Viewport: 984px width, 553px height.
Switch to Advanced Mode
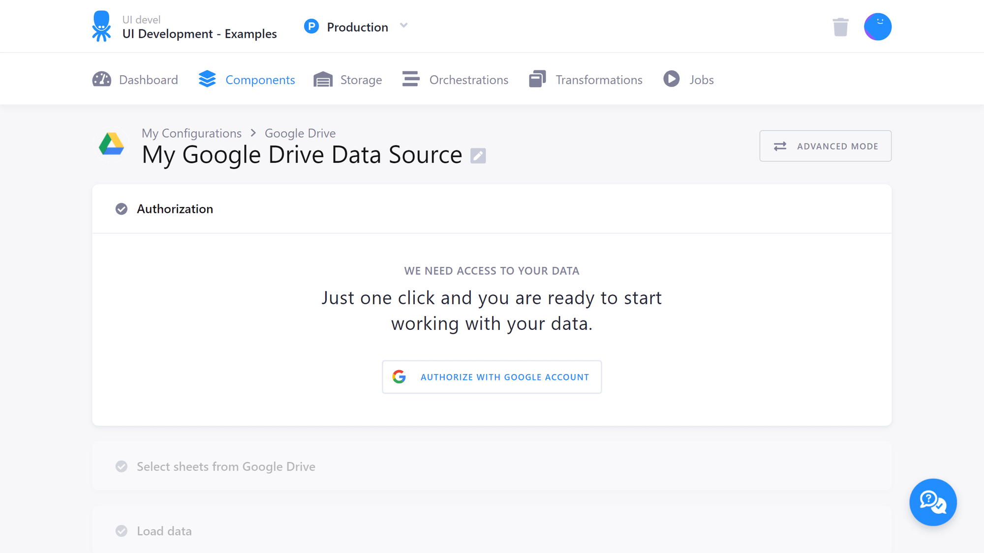coord(826,146)
